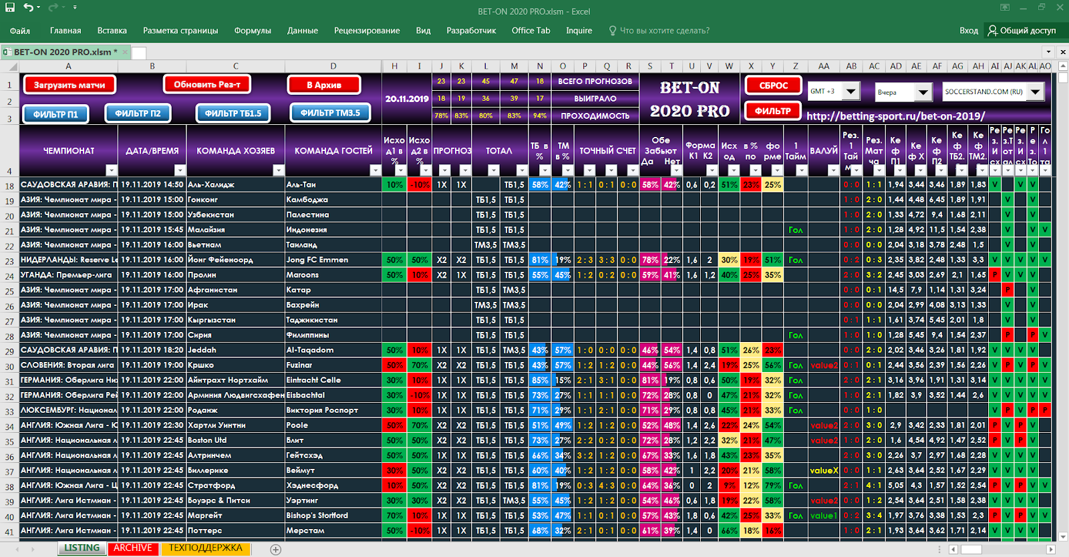This screenshot has width=1069, height=557.
Task: Click the red ФИЛЬТР button near logo
Action: (773, 111)
